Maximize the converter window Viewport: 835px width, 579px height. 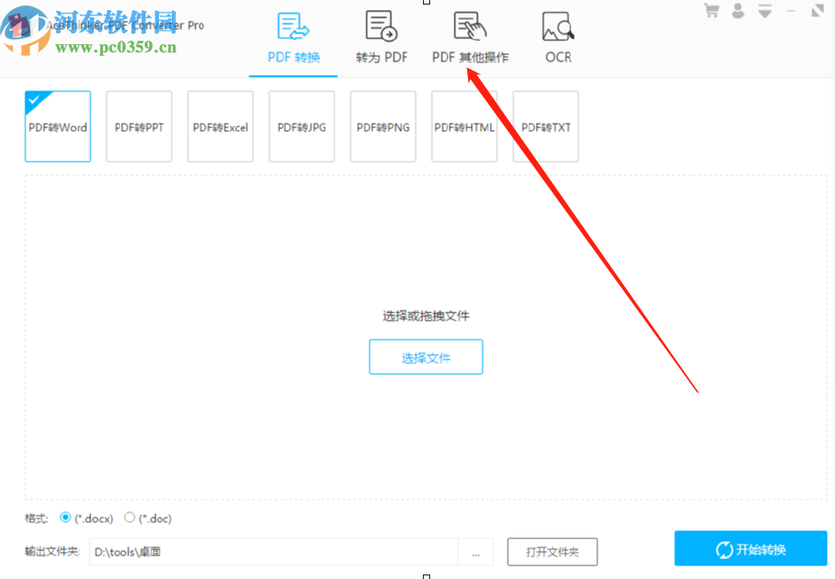pos(818,11)
